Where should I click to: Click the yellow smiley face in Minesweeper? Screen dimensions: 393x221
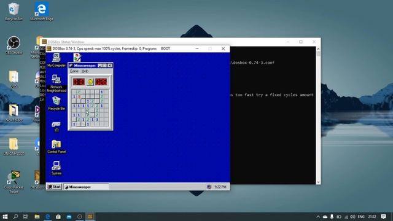pyautogui.click(x=90, y=82)
